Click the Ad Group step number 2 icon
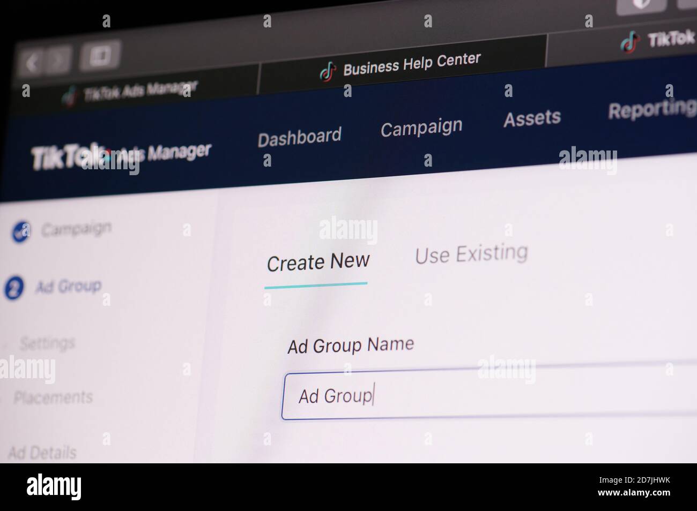Image resolution: width=697 pixels, height=511 pixels. 14,289
